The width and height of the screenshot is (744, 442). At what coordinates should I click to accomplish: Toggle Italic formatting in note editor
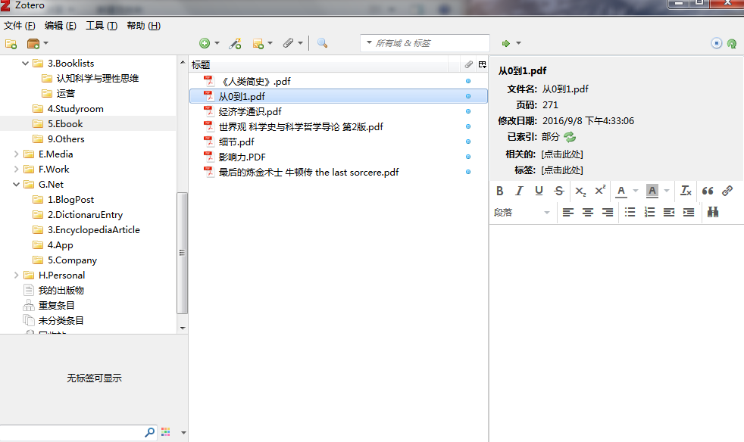pyautogui.click(x=519, y=191)
